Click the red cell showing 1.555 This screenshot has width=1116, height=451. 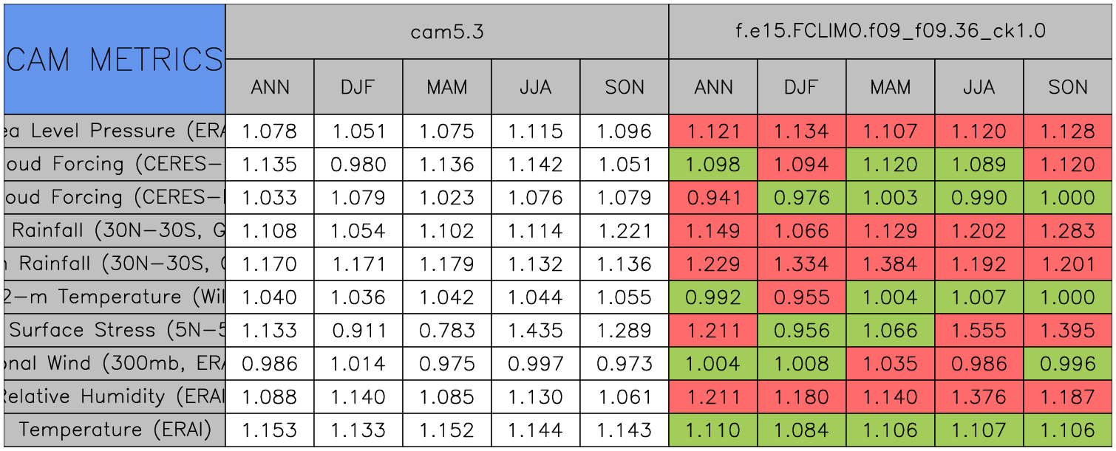click(x=979, y=331)
